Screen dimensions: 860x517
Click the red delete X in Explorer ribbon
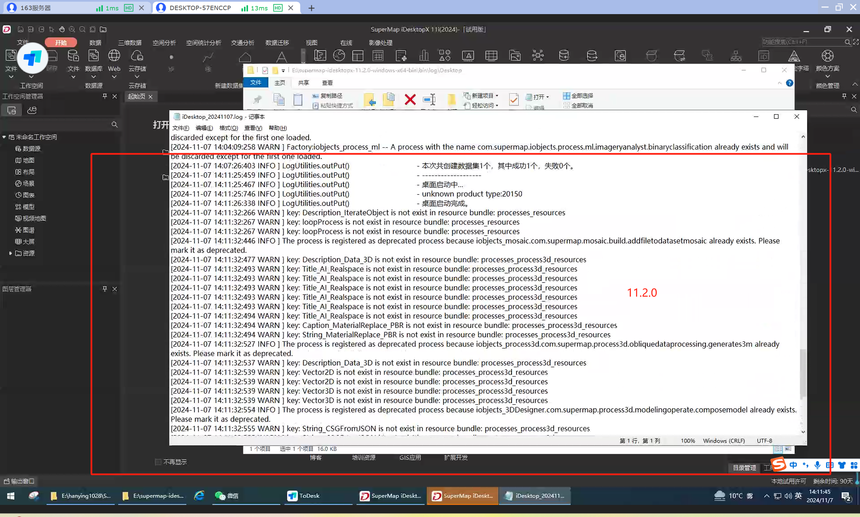coord(410,100)
